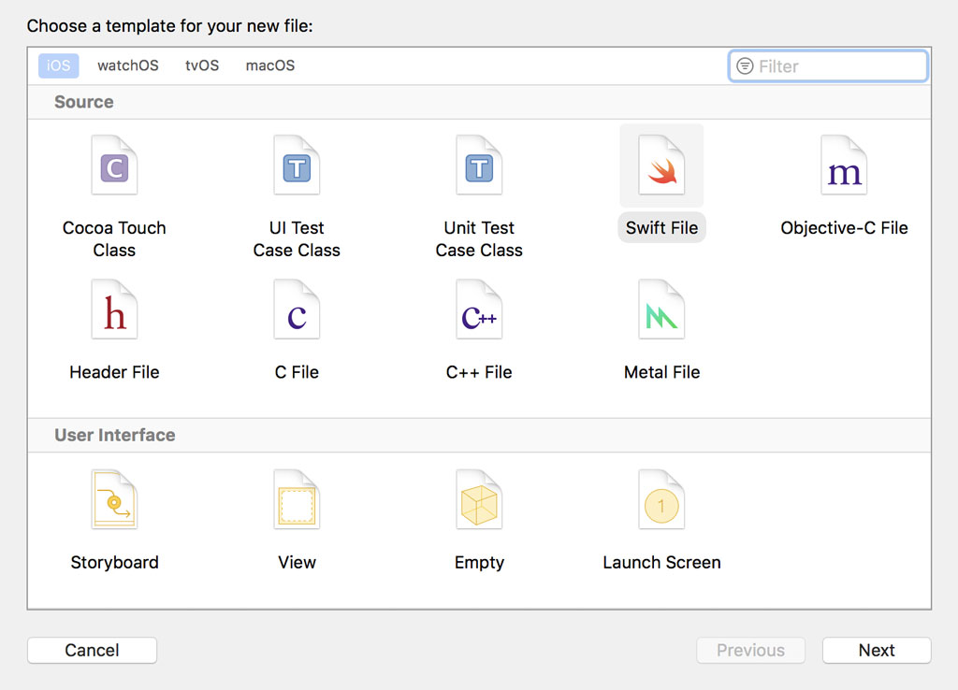The image size is (958, 690).
Task: Open the macOS template list
Action: [x=269, y=65]
